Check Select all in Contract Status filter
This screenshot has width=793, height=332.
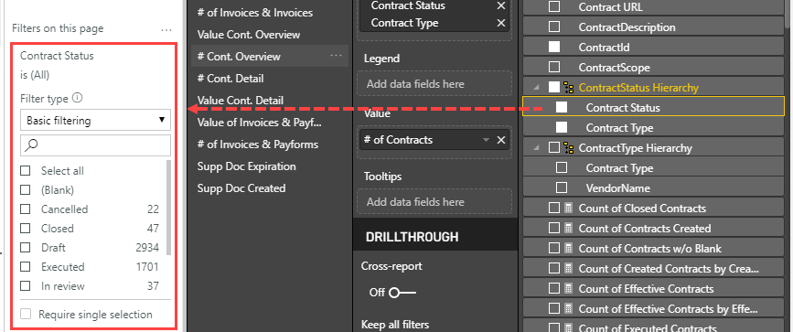point(26,170)
